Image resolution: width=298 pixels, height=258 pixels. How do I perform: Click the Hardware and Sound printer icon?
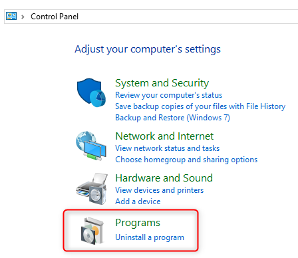[x=92, y=188]
